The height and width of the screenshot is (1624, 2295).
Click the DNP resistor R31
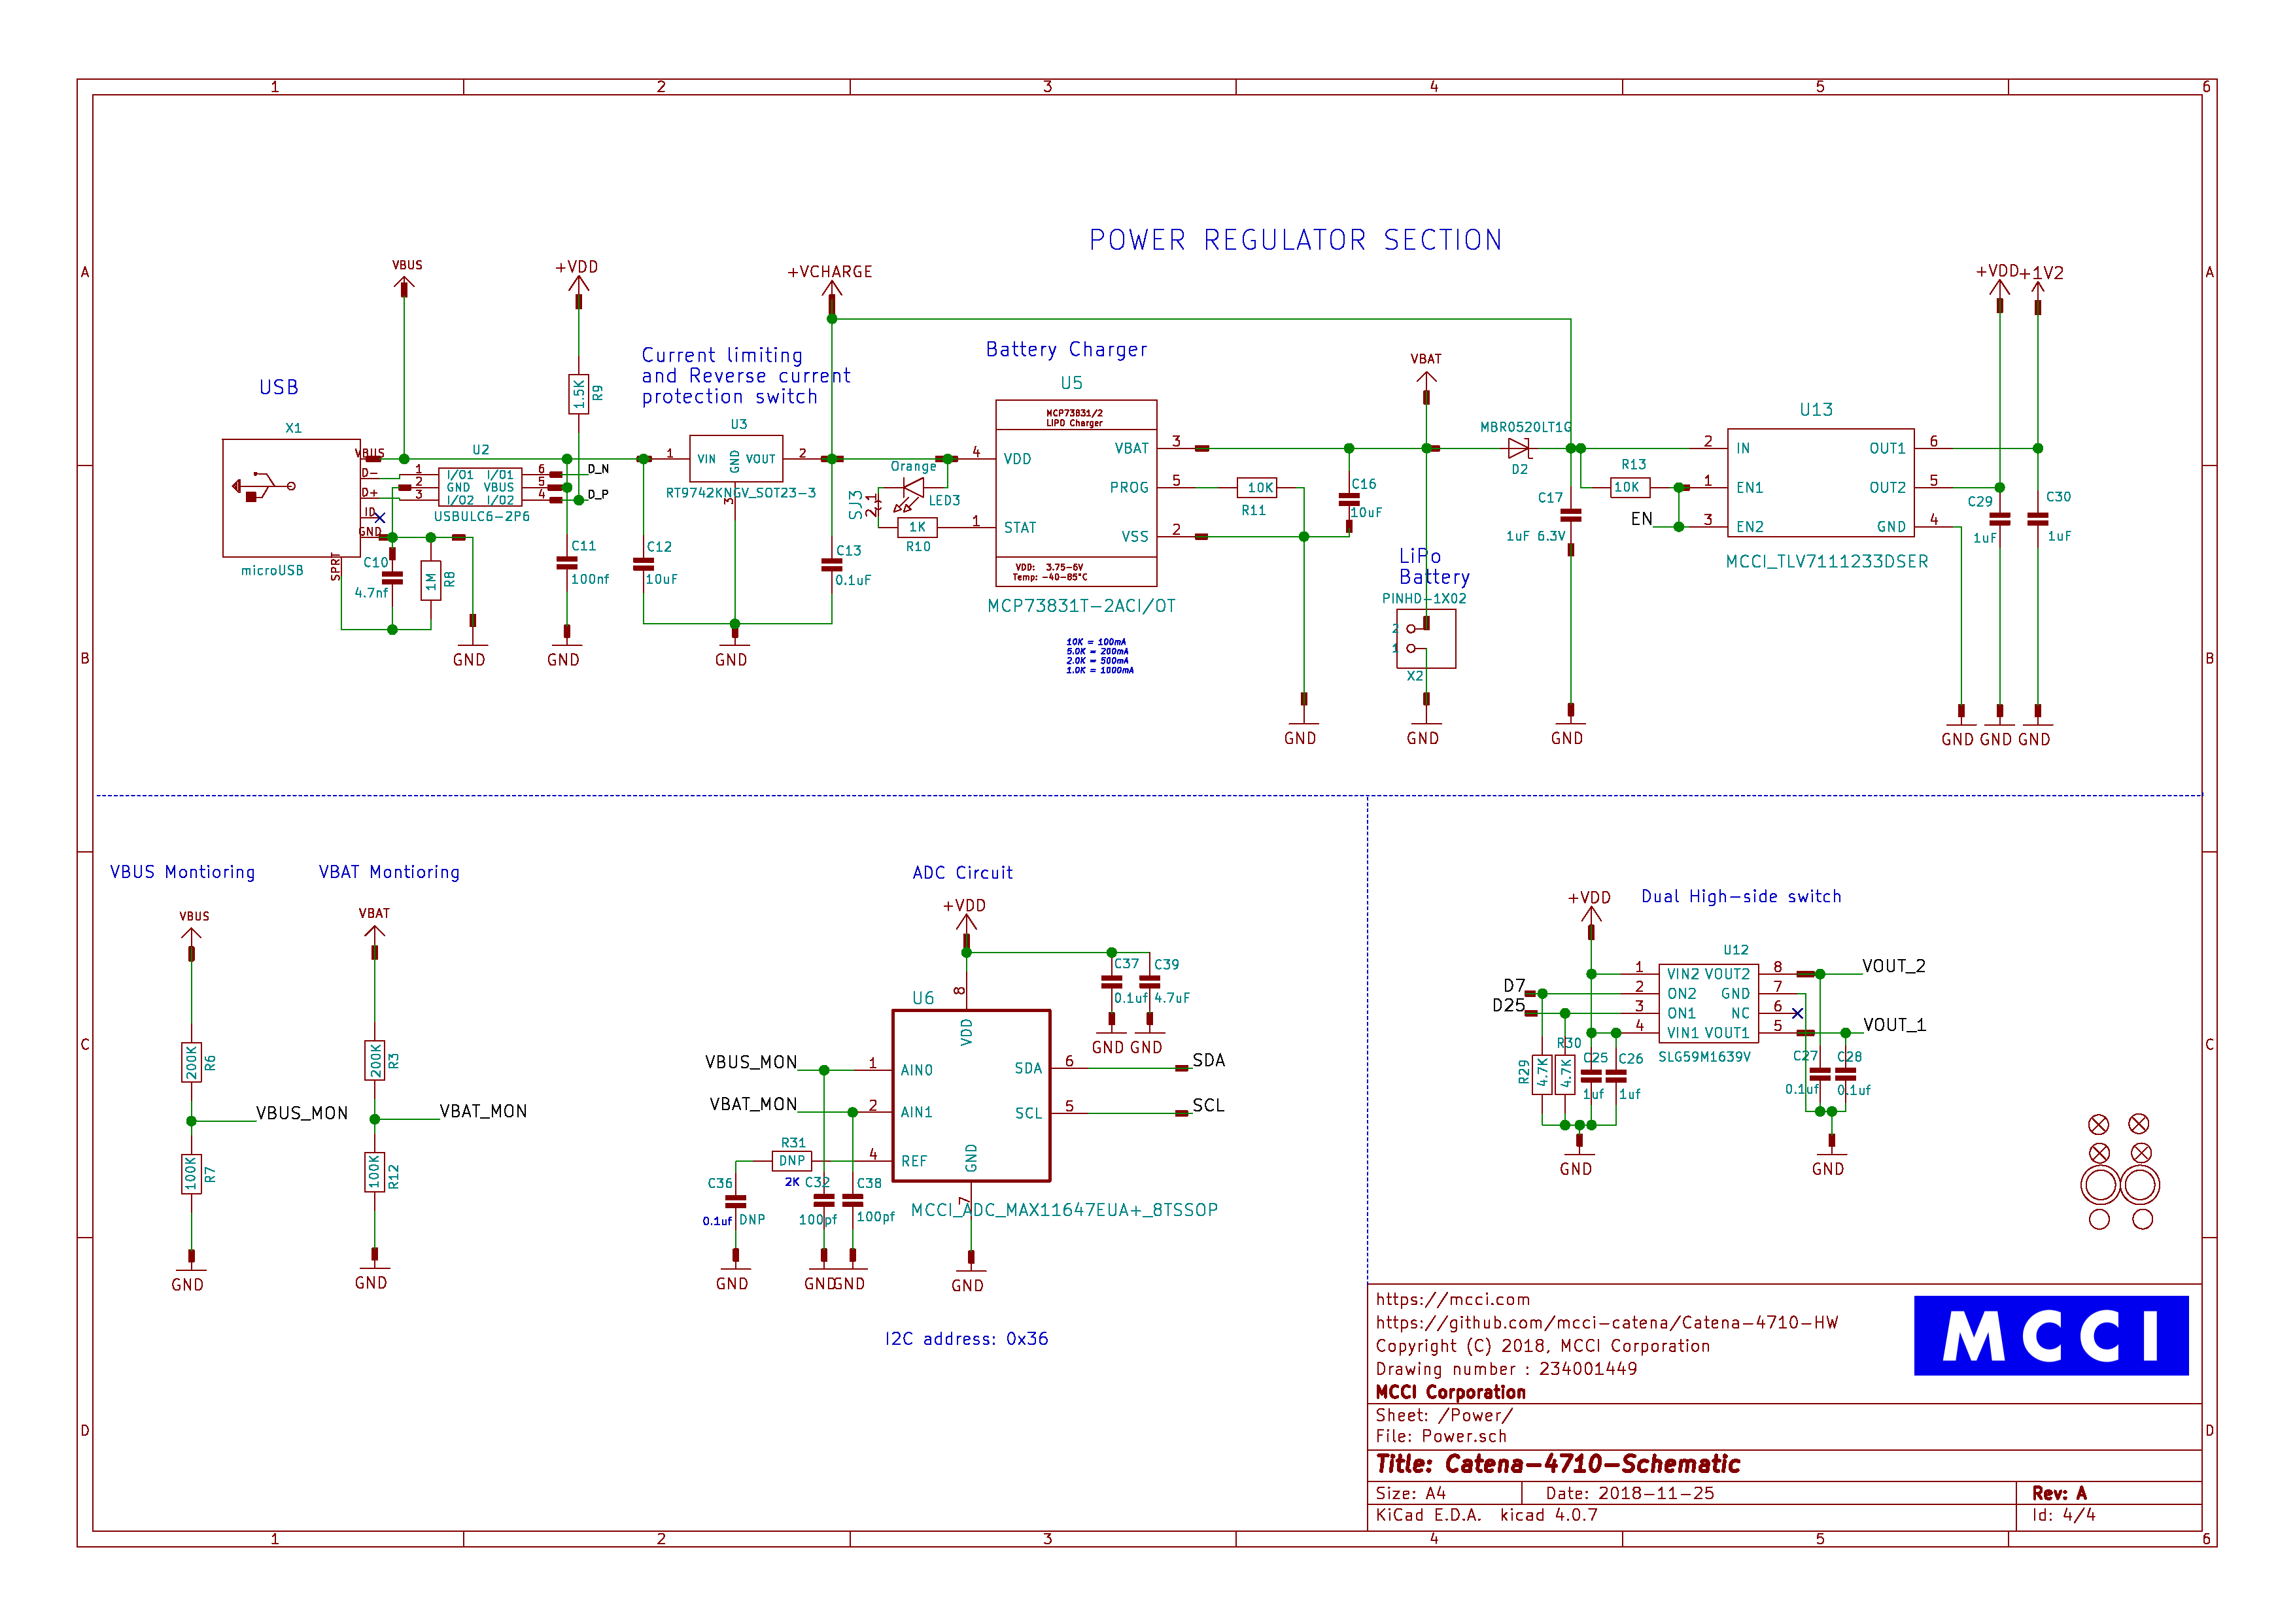pos(791,1160)
